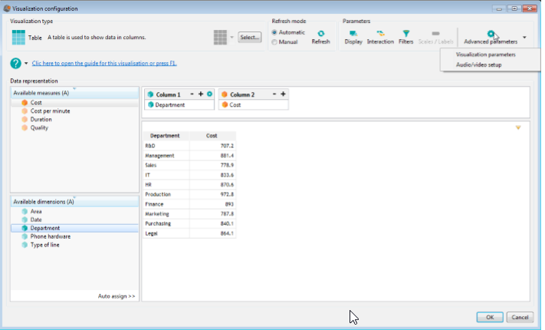Select Automatic refresh mode

point(274,32)
